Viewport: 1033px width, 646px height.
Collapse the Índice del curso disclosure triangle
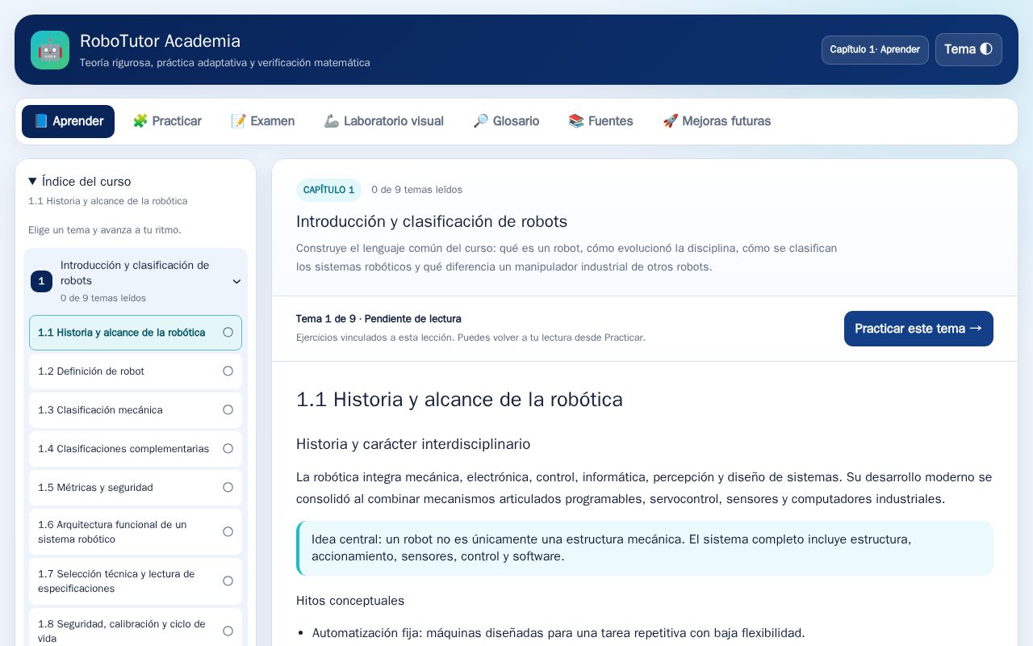(x=32, y=182)
